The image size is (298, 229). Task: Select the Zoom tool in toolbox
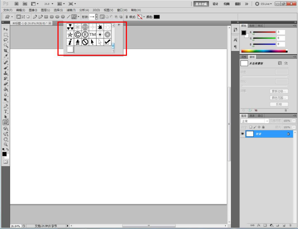pos(6,144)
